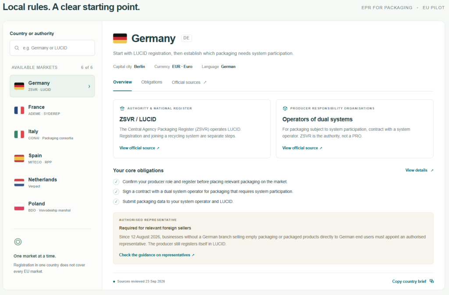Click the EUR · Euro currency value

[182, 66]
